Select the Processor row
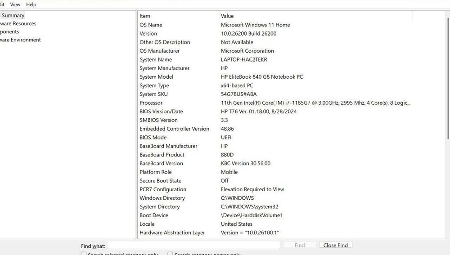The height and width of the screenshot is (255, 450). (x=275, y=103)
